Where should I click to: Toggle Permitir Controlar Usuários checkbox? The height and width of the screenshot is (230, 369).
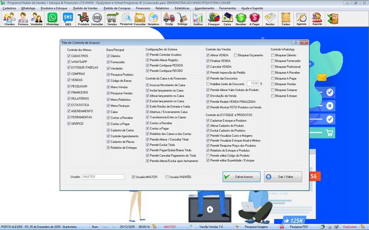[x=147, y=55]
